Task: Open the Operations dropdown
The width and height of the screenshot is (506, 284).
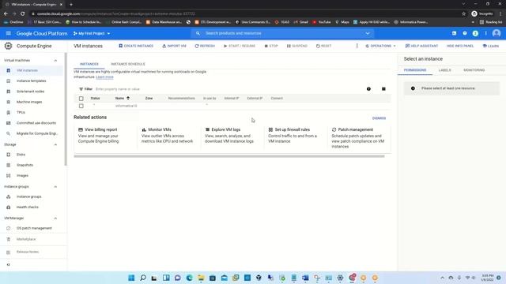Action: 380,46
